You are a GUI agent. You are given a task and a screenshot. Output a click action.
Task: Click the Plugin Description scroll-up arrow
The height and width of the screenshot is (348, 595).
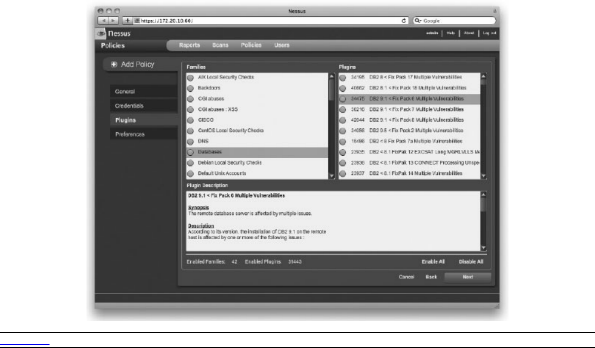click(484, 194)
